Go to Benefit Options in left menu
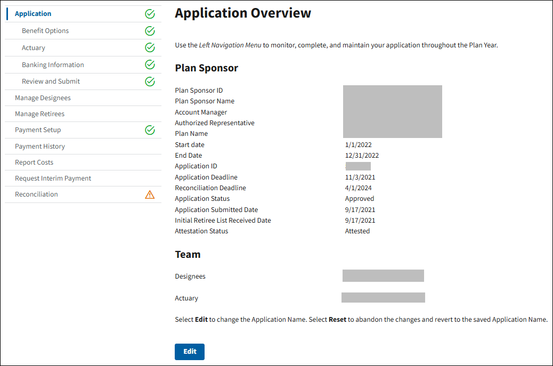The image size is (553, 366). (x=45, y=31)
